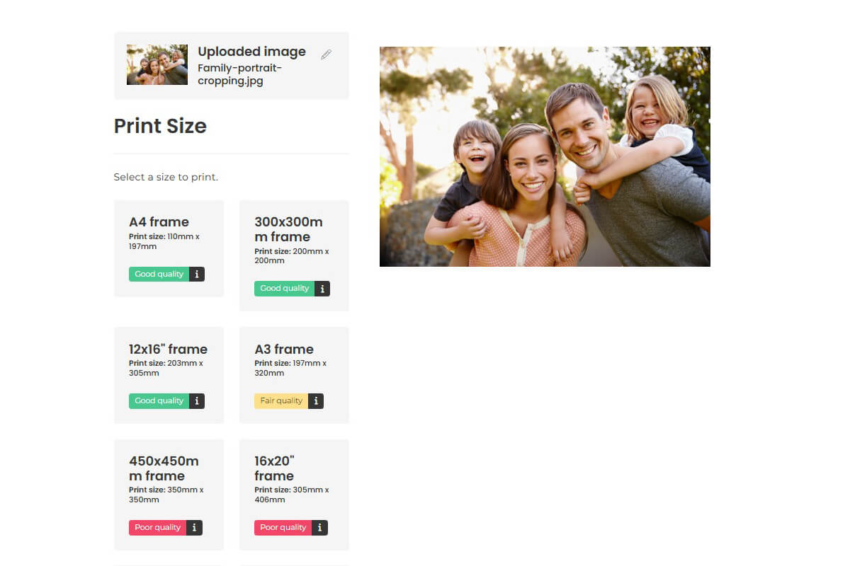850x566 pixels.
Task: Choose the 12x16" frame size
Action: pyautogui.click(x=169, y=375)
